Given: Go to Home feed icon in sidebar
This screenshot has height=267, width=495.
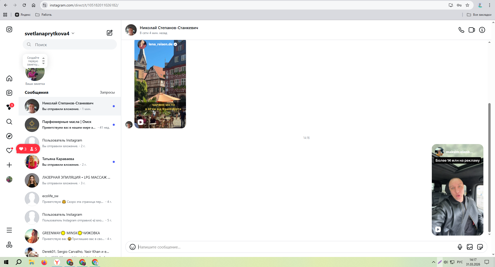Looking at the screenshot, I should pyautogui.click(x=9, y=78).
